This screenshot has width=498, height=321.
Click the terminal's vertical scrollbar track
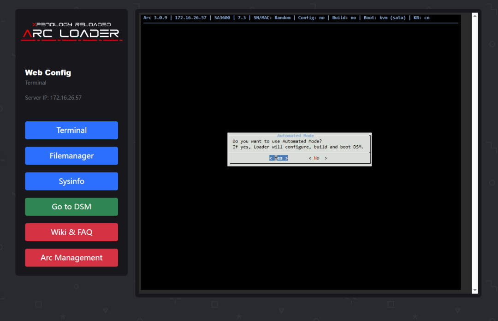pos(475,153)
